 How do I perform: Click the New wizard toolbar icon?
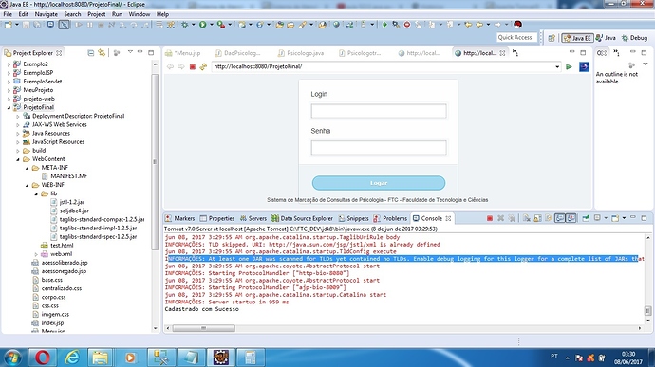(8, 25)
